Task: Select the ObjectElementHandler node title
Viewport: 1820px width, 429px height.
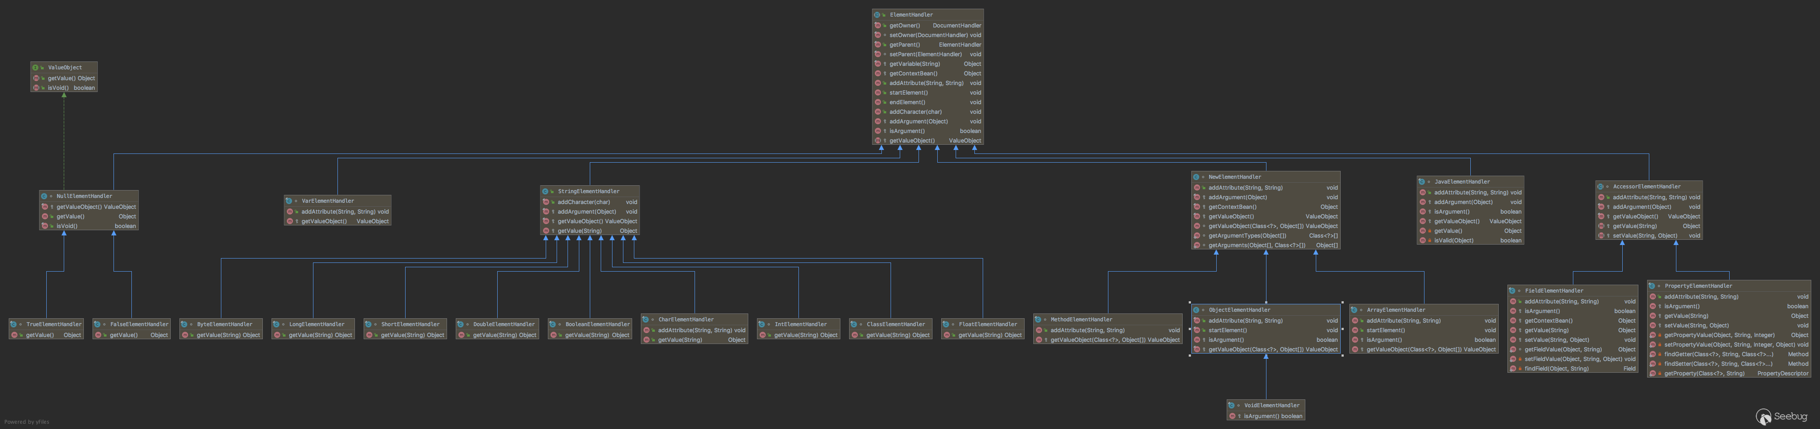Action: click(x=1239, y=310)
